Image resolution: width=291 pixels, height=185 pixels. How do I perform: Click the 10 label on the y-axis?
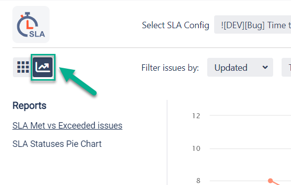pos(196,148)
